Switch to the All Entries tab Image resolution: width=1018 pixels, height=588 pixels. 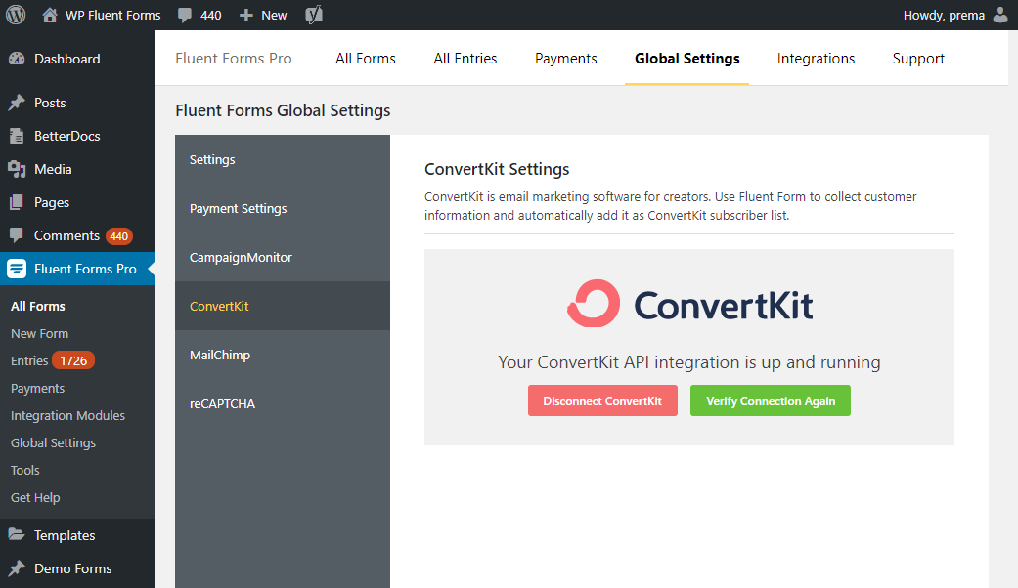(465, 59)
